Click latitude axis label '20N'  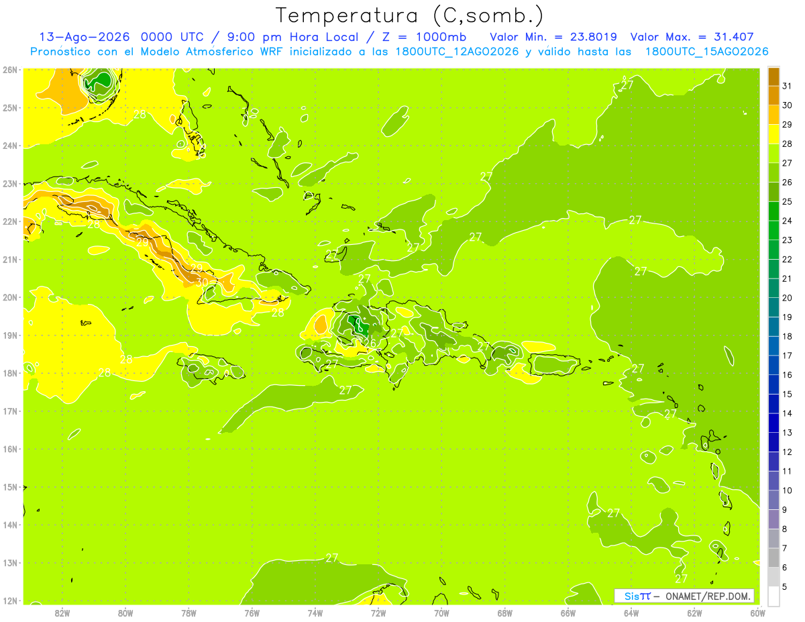[x=9, y=297]
